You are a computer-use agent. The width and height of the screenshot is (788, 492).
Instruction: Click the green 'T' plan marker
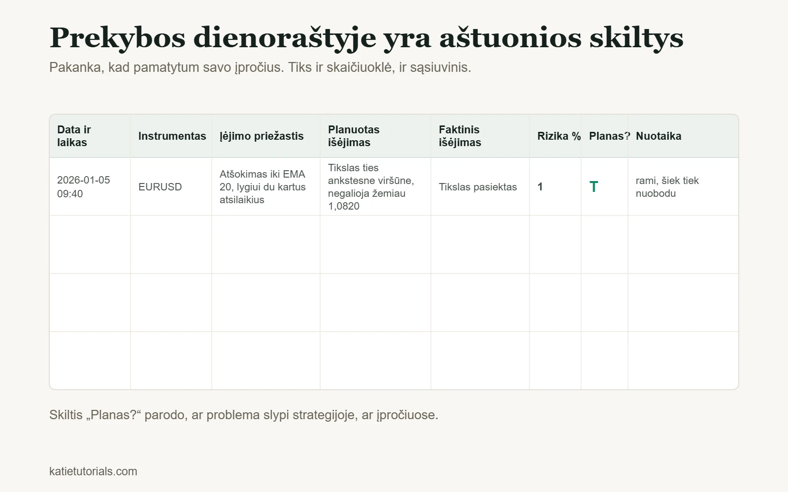[x=594, y=187]
